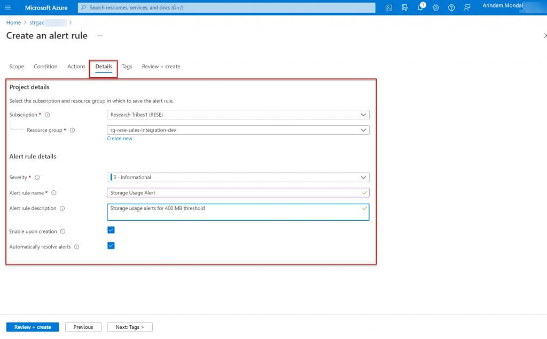
Task: View the Severity info tooltip icon
Action: pos(36,177)
